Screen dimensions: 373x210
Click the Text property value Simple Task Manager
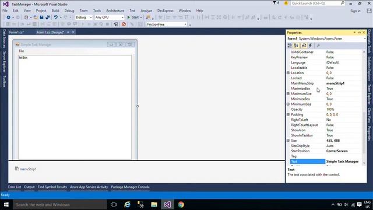(342, 162)
